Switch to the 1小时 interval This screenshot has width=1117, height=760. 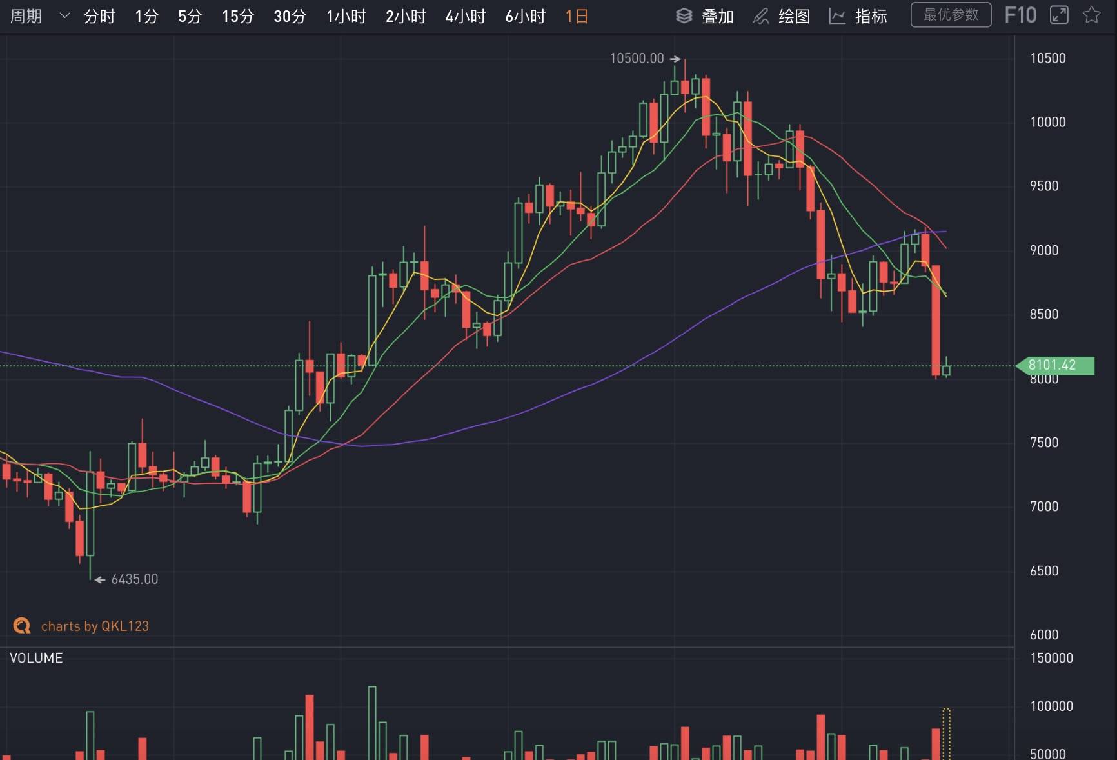point(346,16)
